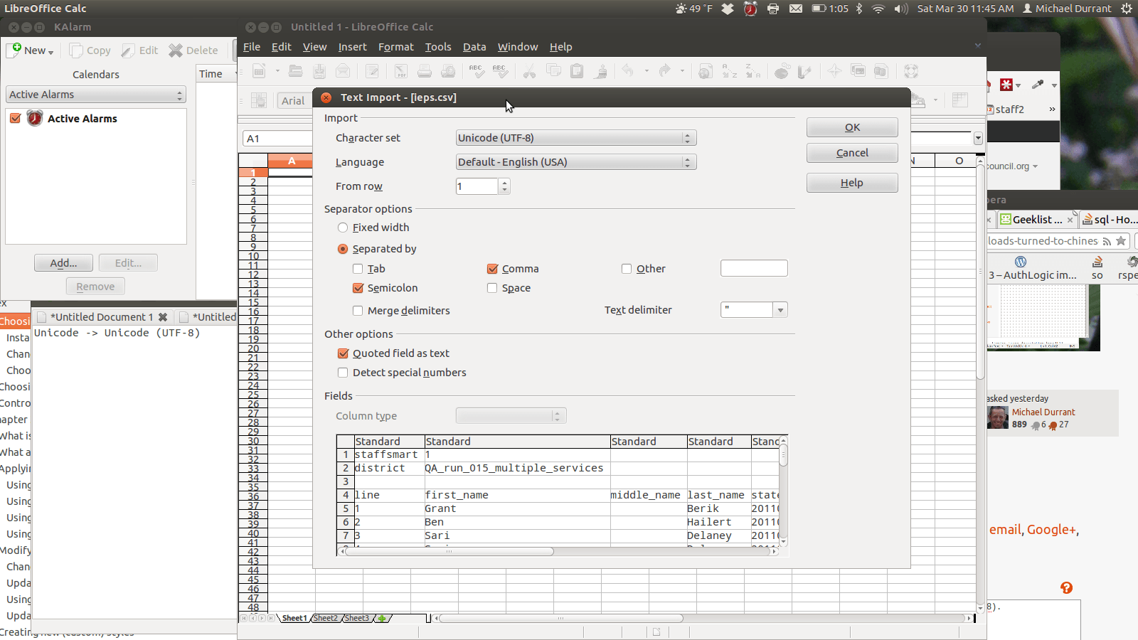Click the Sort Descending Z-A icon
The width and height of the screenshot is (1138, 640).
[753, 71]
